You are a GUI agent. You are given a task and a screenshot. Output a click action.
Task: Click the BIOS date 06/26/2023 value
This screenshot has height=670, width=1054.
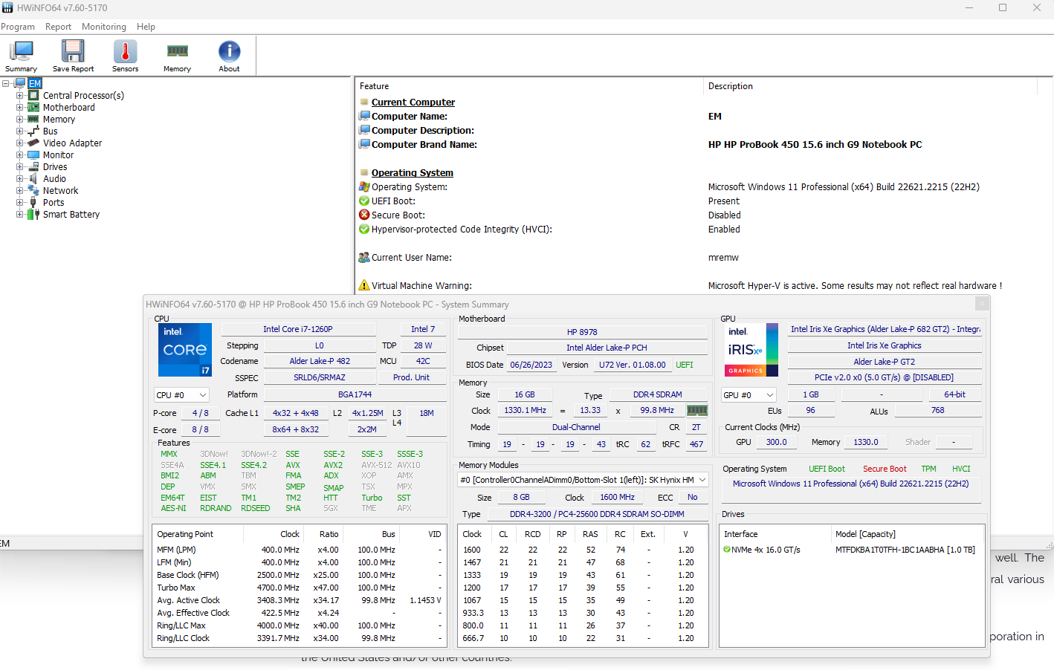531,365
